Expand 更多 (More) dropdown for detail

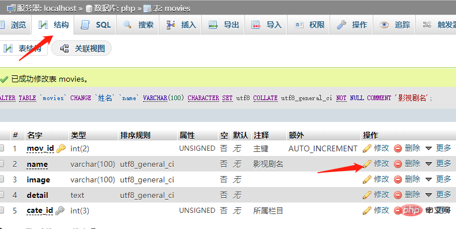pos(438,194)
